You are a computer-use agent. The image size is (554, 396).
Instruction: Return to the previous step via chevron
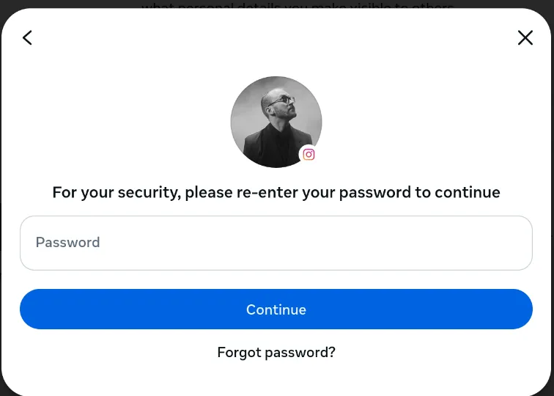(x=27, y=37)
